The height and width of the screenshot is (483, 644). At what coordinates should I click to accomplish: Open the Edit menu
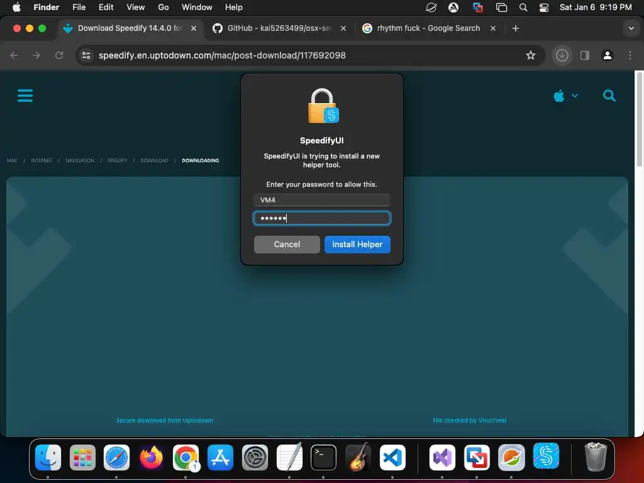click(x=106, y=8)
